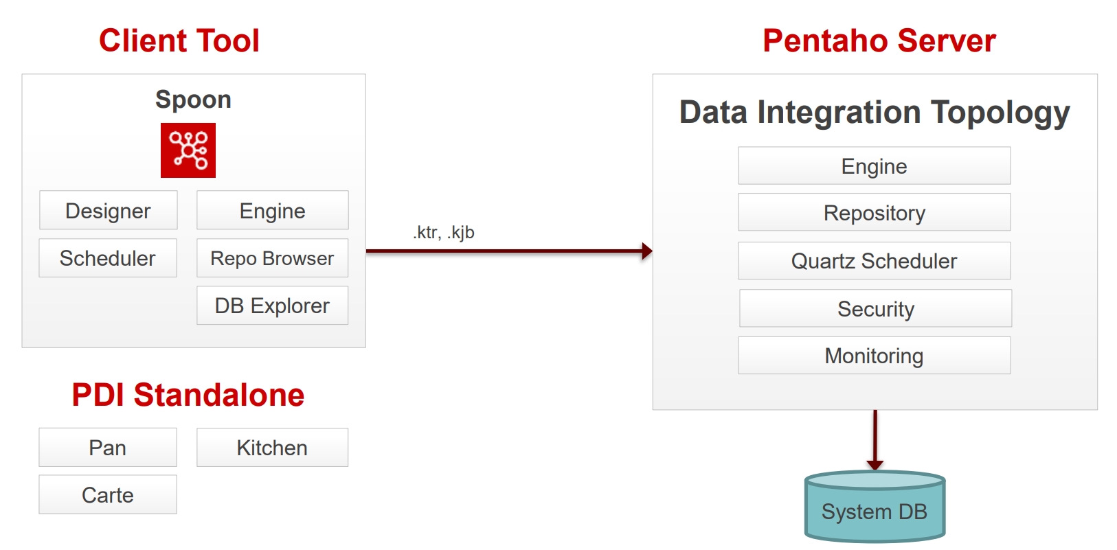Screen dimensions: 1117x550
Task: Click the System DB cylinder icon
Action: click(x=875, y=507)
